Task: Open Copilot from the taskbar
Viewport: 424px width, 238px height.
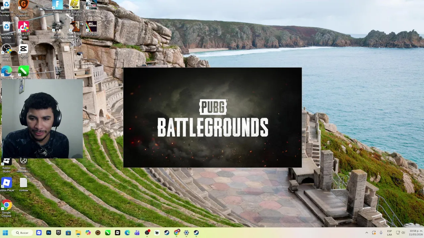Action: click(x=88, y=233)
